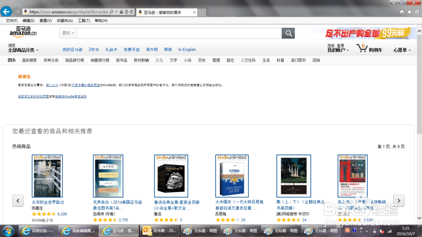
Task: Select the 进口图书 nav tab
Action: tap(298, 60)
